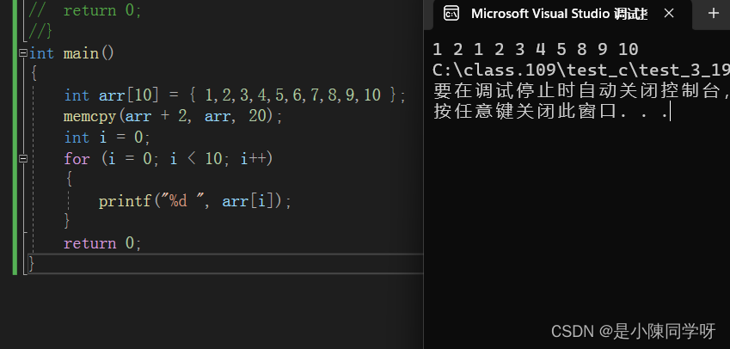Click the commented closing brace line
Screen dimensions: 730x349
40,32
